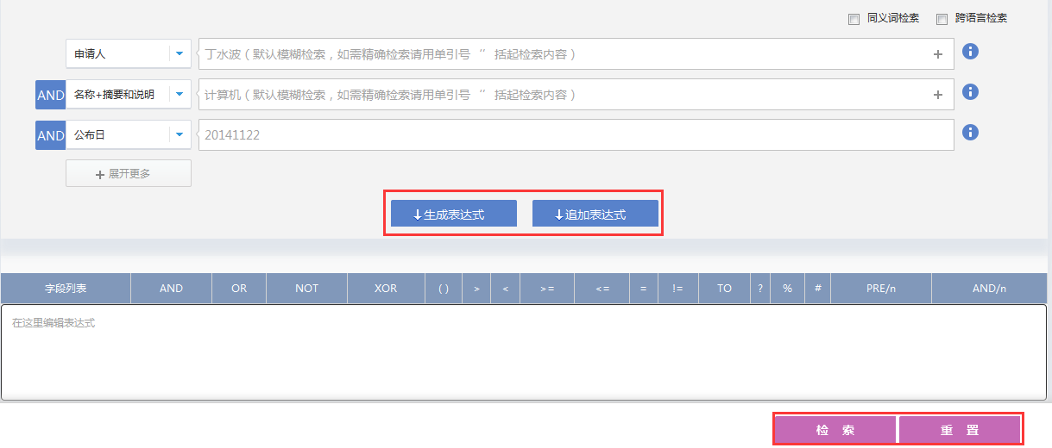Click the info icon beside 申请人 row
The height and width of the screenshot is (448, 1052).
point(970,52)
